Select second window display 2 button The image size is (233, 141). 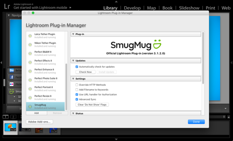[x=13, y=117]
